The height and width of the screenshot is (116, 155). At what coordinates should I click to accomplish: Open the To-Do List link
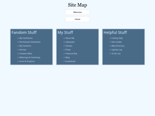point(116,54)
